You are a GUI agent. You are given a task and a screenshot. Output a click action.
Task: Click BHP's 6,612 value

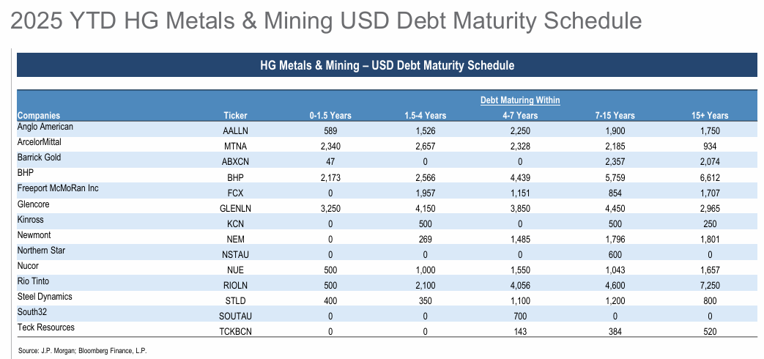710,177
